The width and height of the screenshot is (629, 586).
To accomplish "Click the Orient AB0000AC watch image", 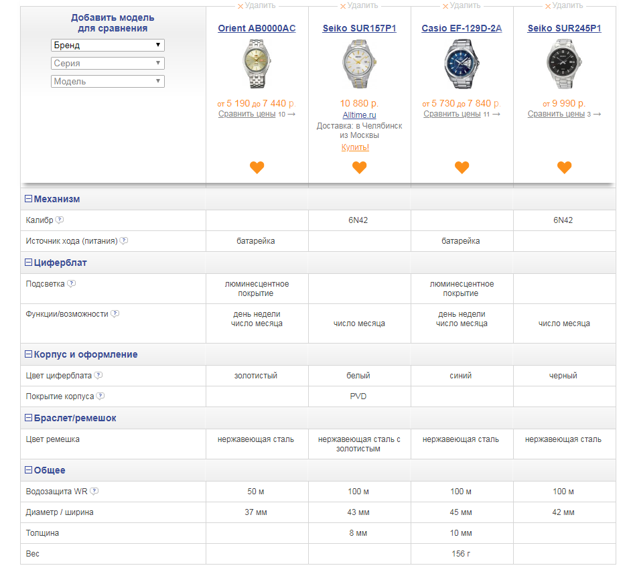I will [257, 64].
